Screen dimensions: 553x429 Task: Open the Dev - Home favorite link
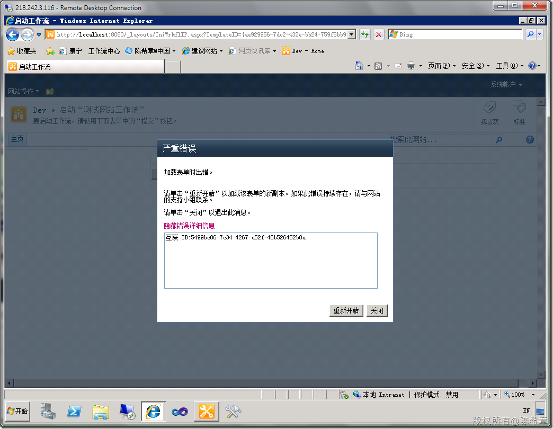(303, 51)
